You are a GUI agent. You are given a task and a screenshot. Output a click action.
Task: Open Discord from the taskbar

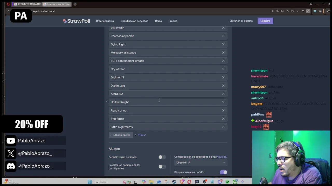(220, 182)
